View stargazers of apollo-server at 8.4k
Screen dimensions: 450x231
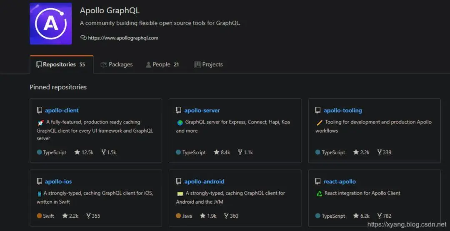pos(222,152)
